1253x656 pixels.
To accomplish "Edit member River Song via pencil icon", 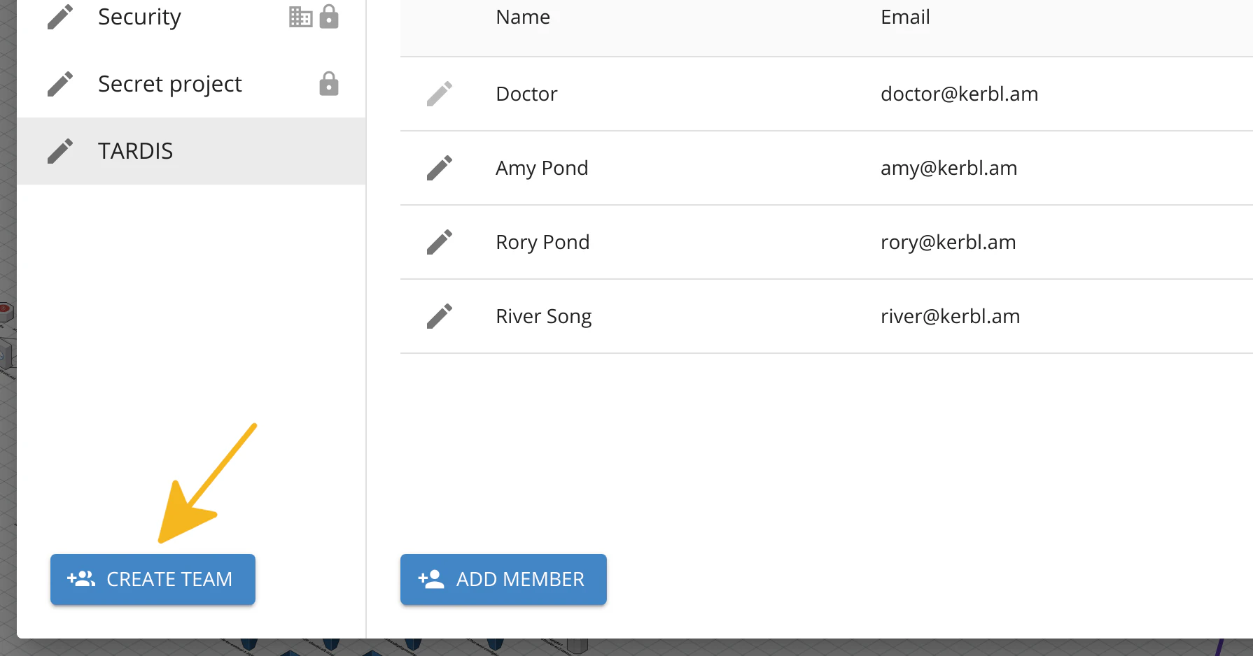I will 440,316.
